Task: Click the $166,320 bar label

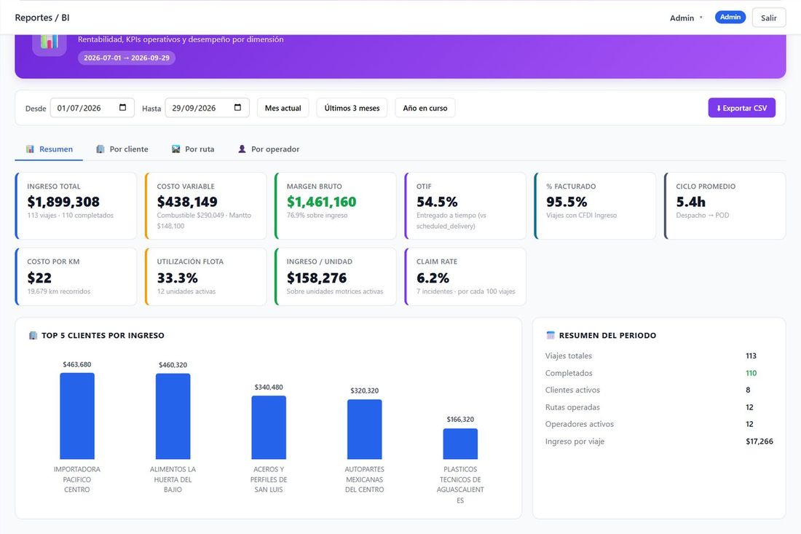Action: pyautogui.click(x=460, y=419)
